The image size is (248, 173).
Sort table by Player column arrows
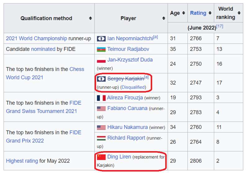164,18
